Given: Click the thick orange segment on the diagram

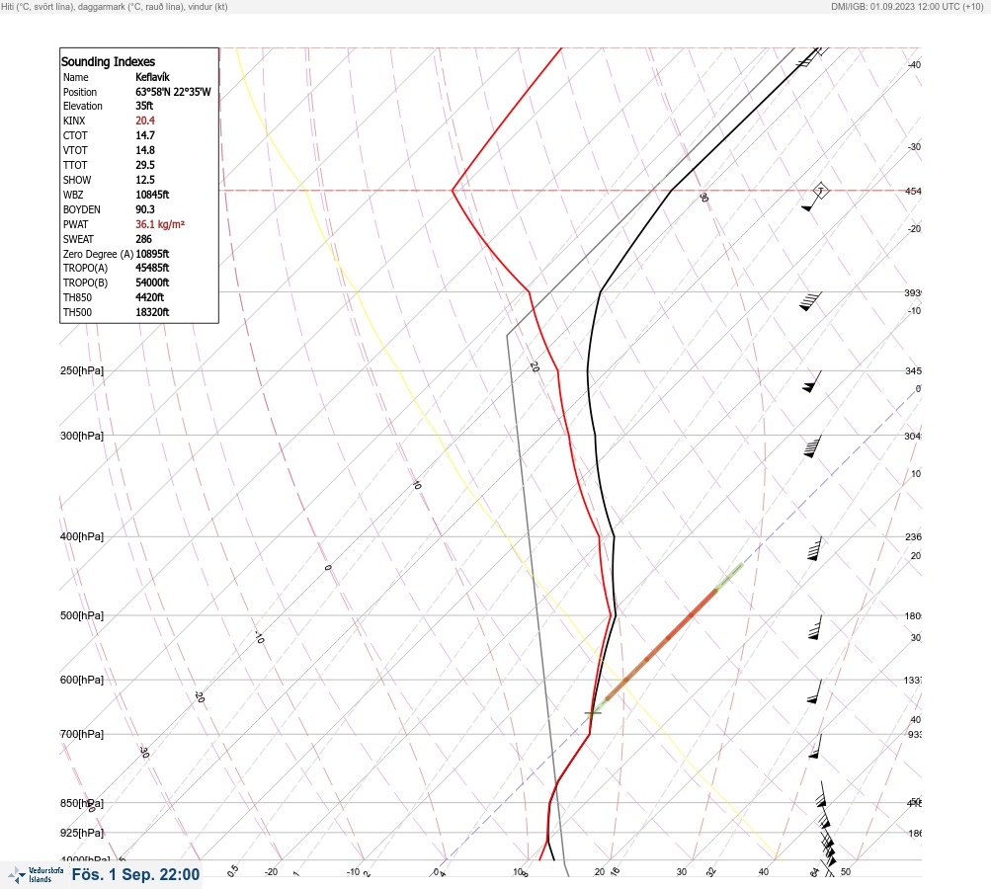Looking at the screenshot, I should point(661,644).
